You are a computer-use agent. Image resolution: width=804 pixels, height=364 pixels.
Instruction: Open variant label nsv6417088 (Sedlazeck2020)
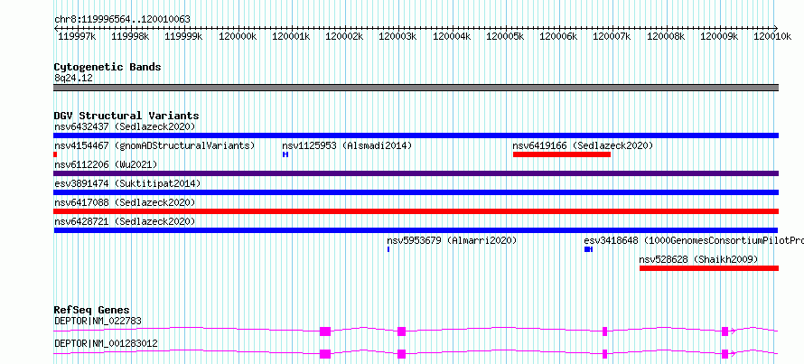125,202
